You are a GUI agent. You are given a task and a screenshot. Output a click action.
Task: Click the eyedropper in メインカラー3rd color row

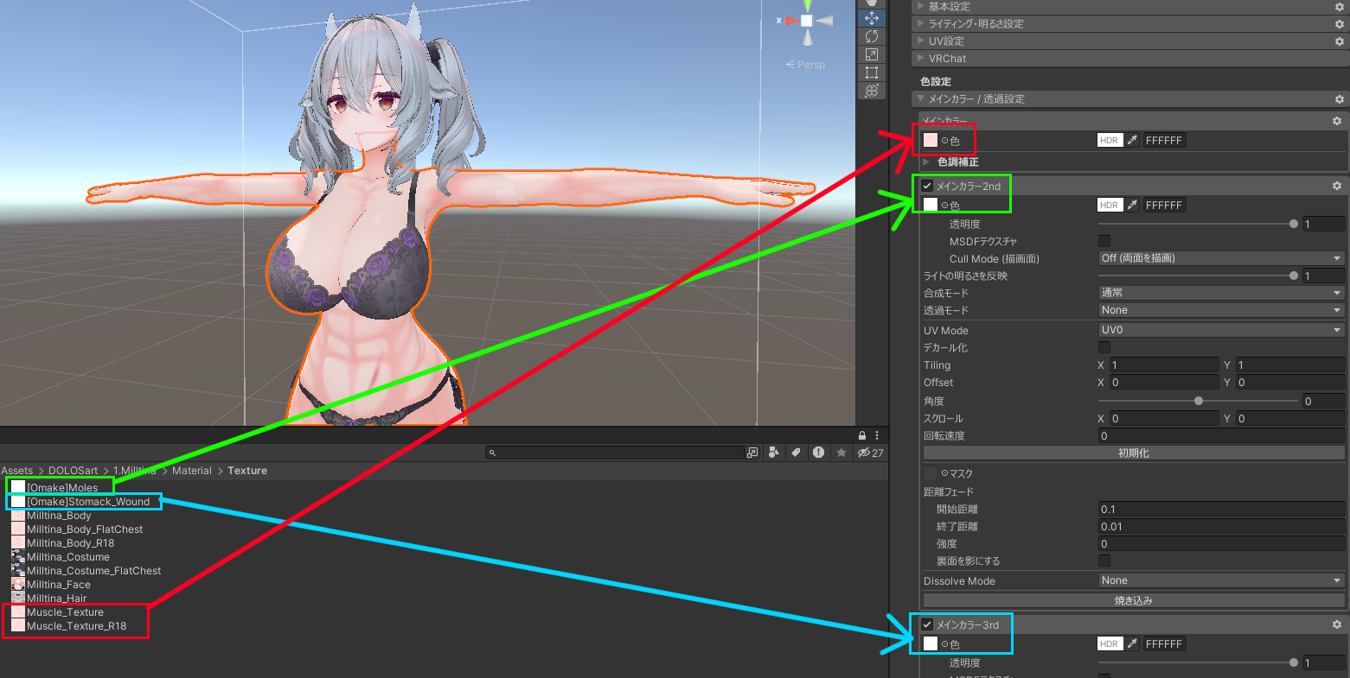click(x=1132, y=643)
